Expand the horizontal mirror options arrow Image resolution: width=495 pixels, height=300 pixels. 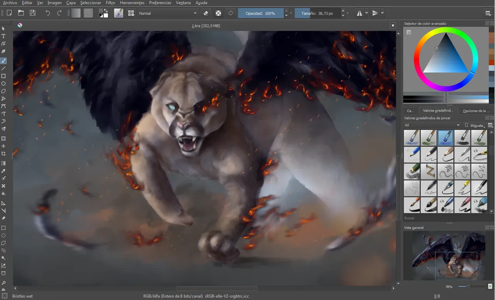(367, 13)
